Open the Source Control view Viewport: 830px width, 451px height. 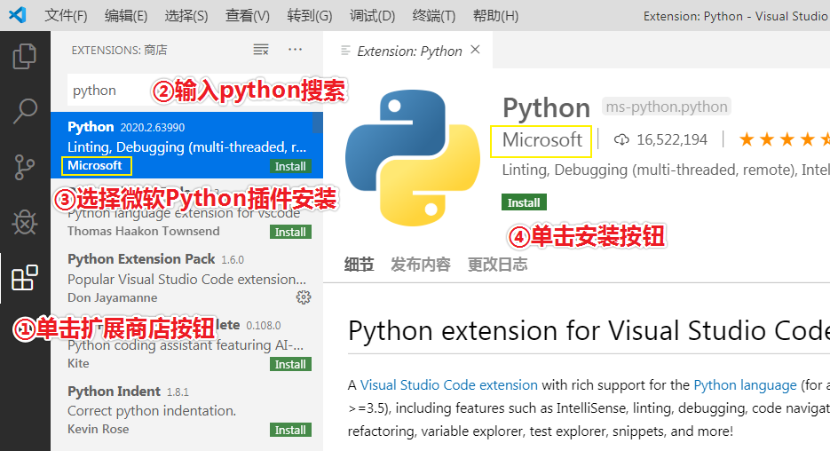tap(24, 167)
